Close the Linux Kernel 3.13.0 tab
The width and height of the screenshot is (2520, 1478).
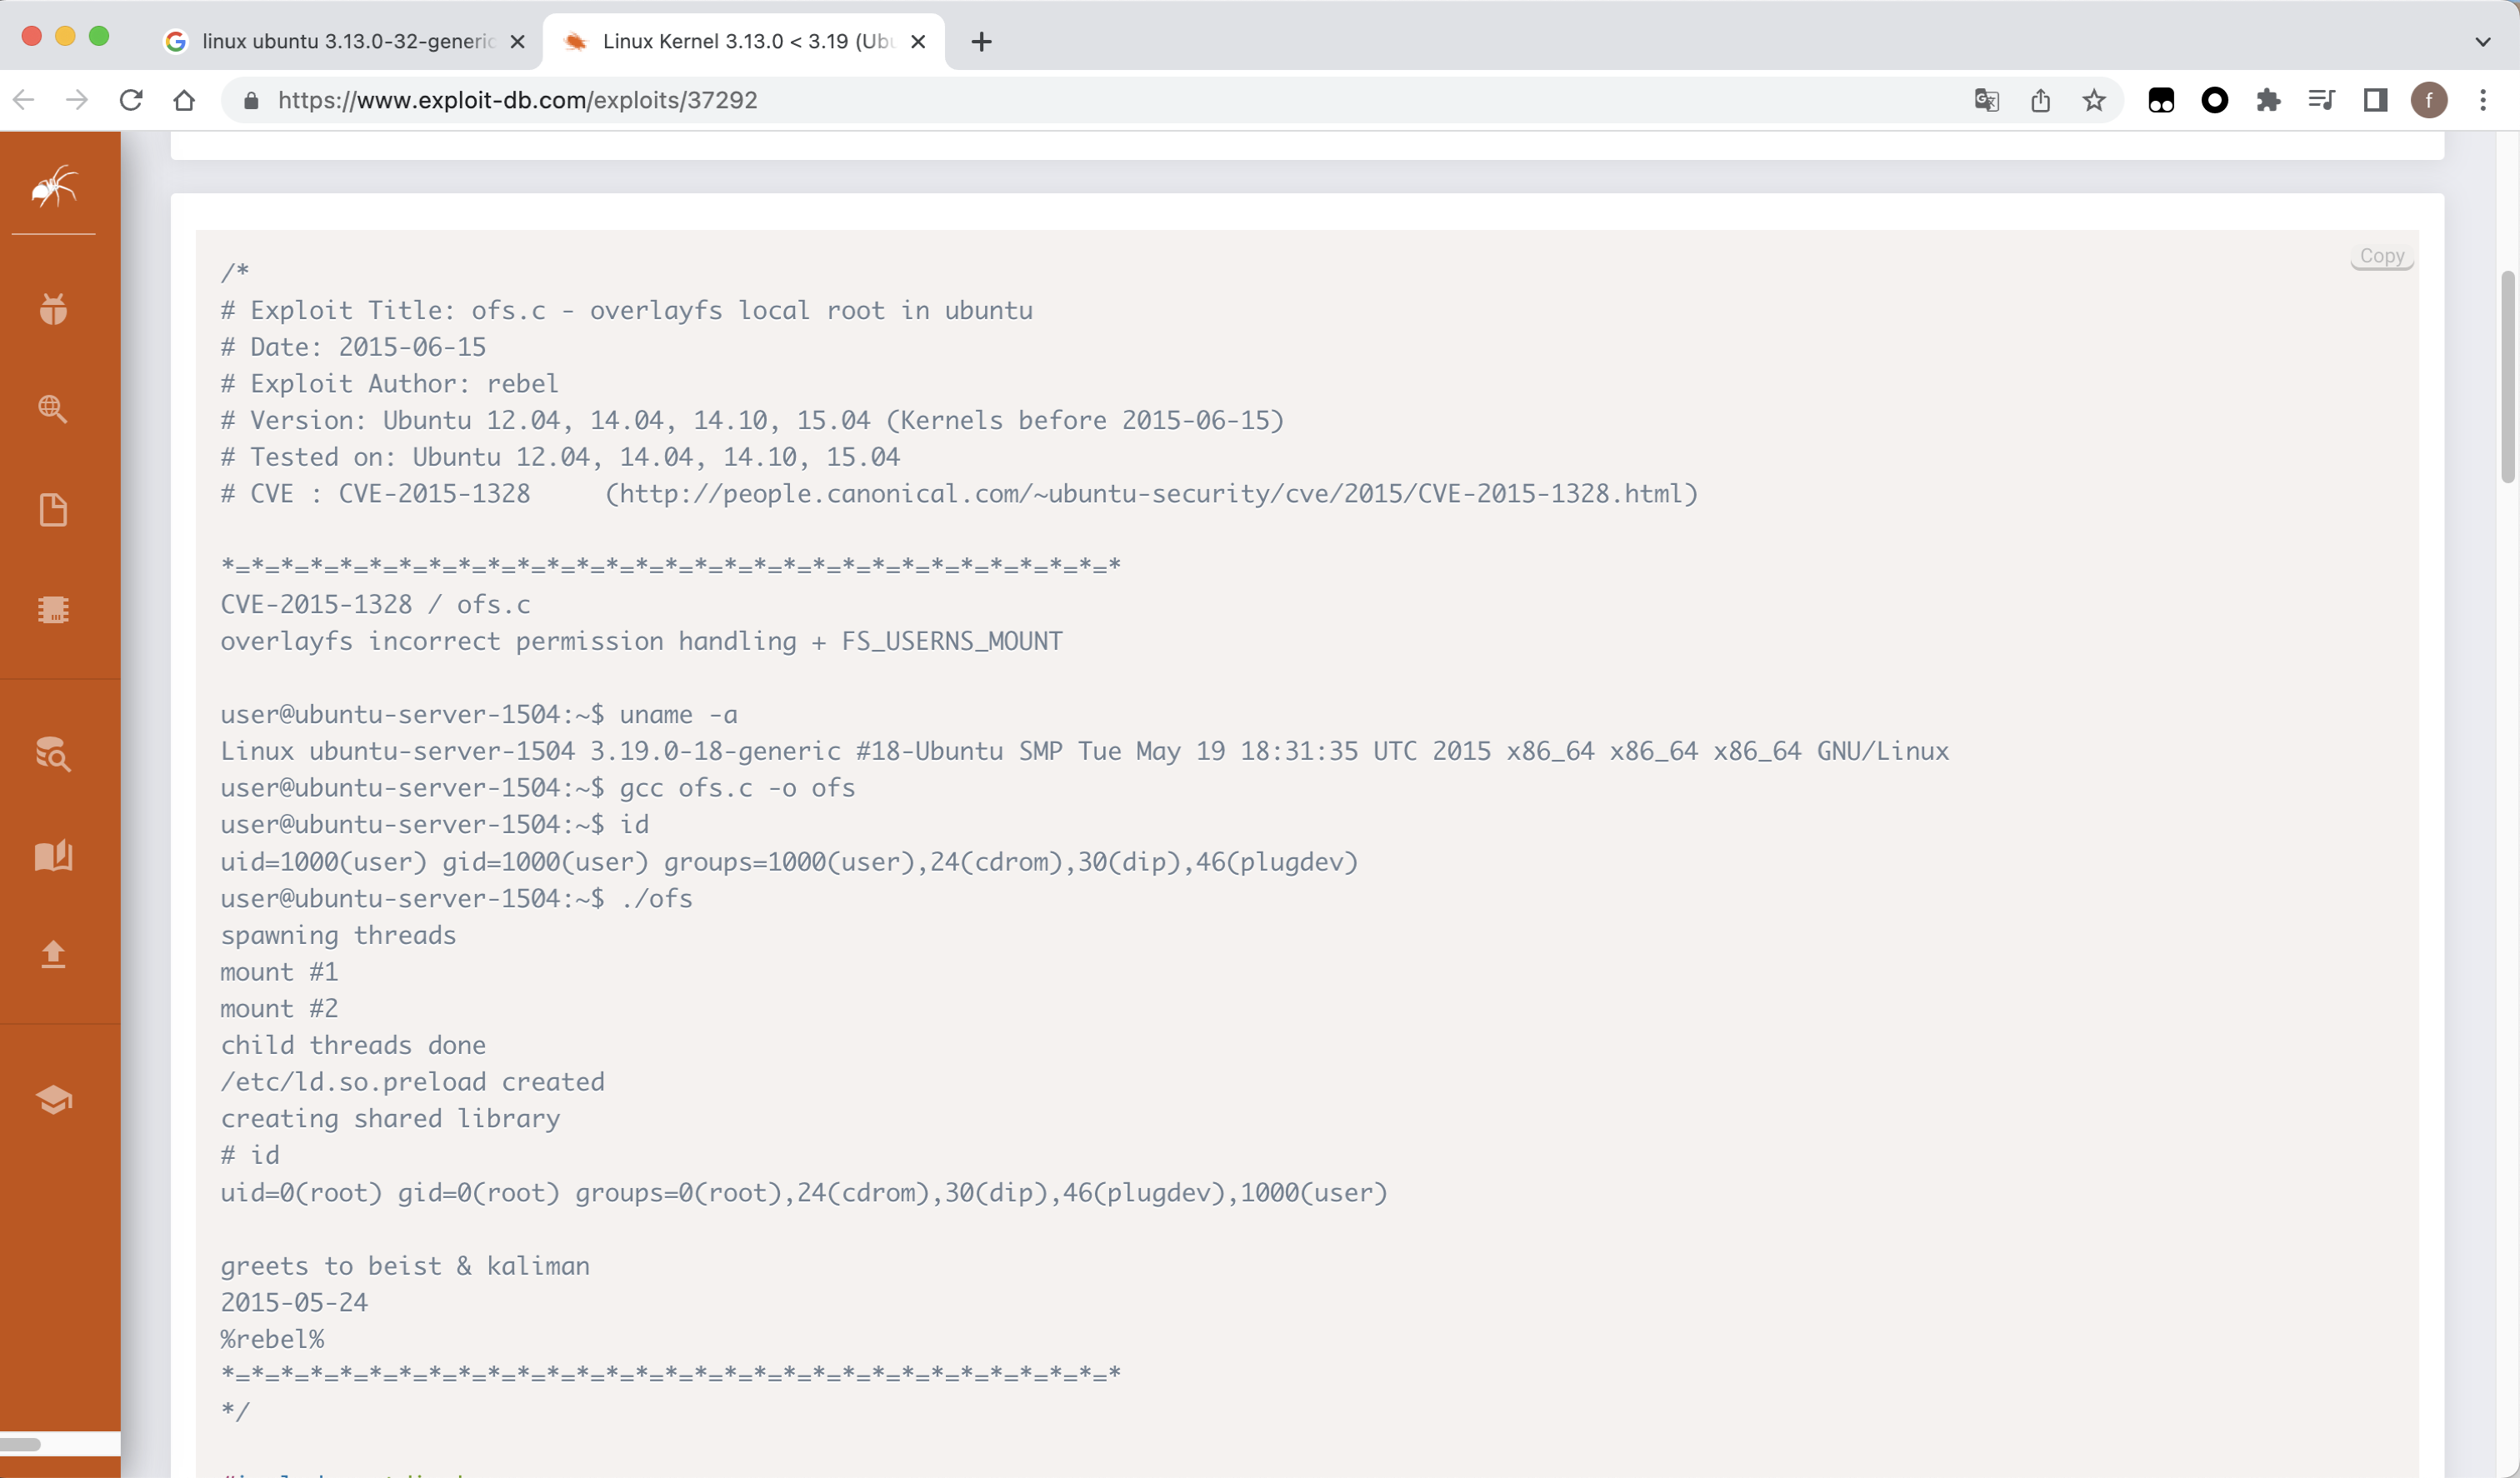tap(918, 42)
